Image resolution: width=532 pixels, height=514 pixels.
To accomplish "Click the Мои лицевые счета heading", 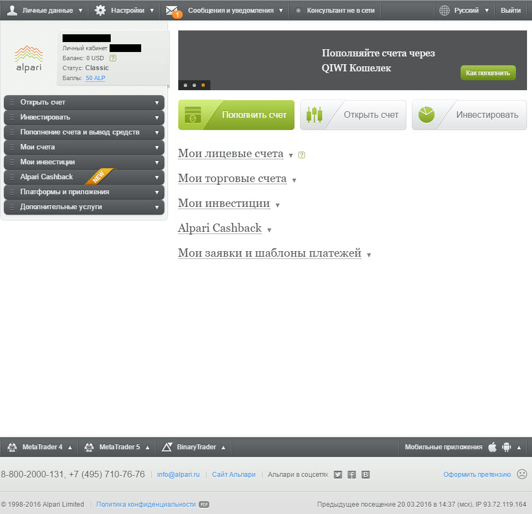I will point(231,154).
